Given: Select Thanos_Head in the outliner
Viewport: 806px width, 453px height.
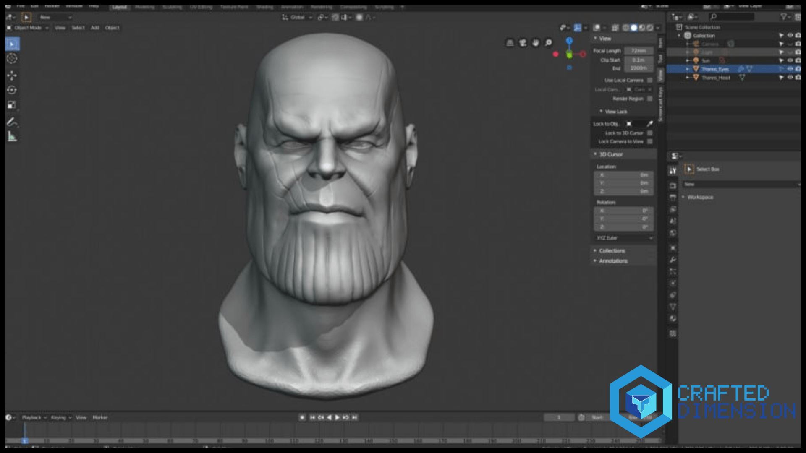Looking at the screenshot, I should pyautogui.click(x=716, y=78).
